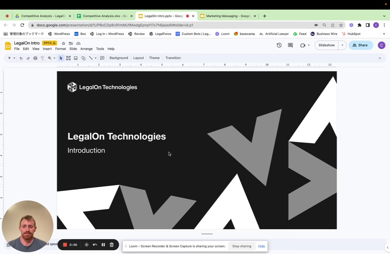The width and height of the screenshot is (390, 254).
Task: Click the Background toolbar button
Action: 119,58
